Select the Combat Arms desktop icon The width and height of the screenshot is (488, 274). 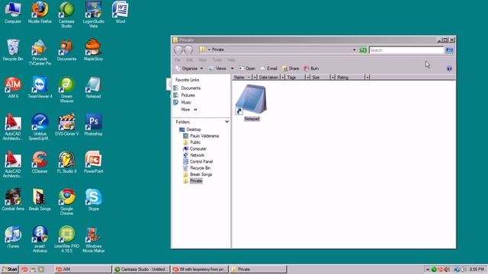coord(13,199)
